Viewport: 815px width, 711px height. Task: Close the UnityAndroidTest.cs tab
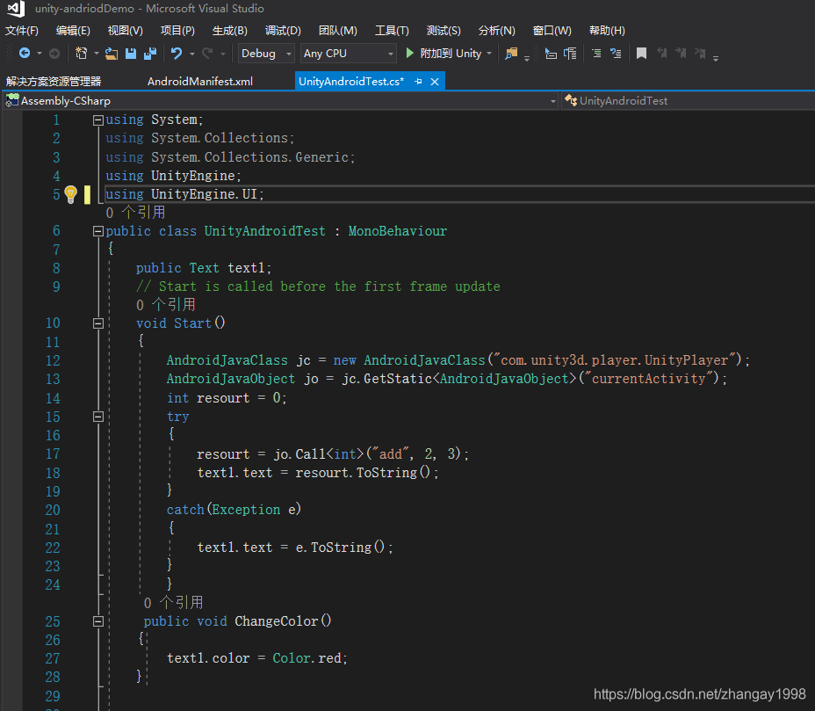point(435,82)
